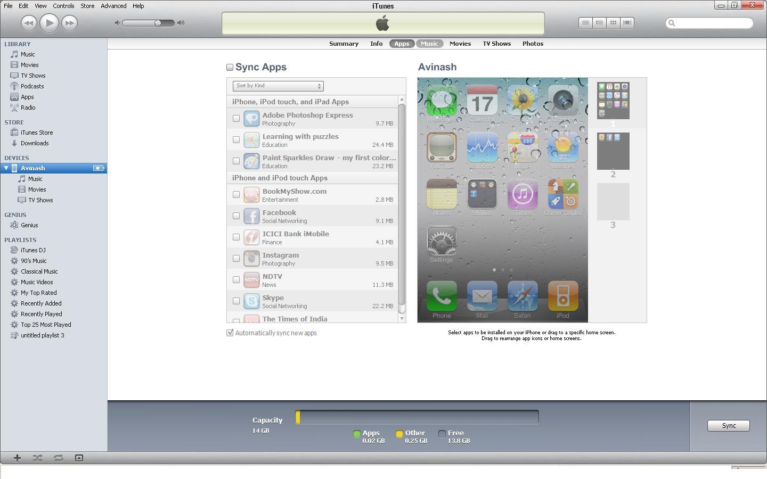Select home screen thumbnail 1
Image resolution: width=767 pixels, height=479 pixels.
point(613,101)
